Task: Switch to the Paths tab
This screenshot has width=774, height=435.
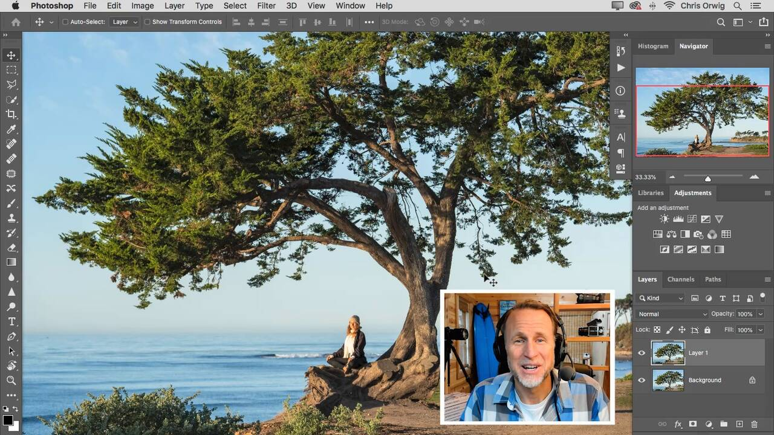Action: [x=713, y=279]
